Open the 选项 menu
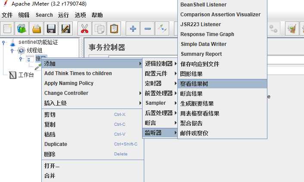Screen dimensions: 304x182 pyautogui.click(x=80, y=15)
